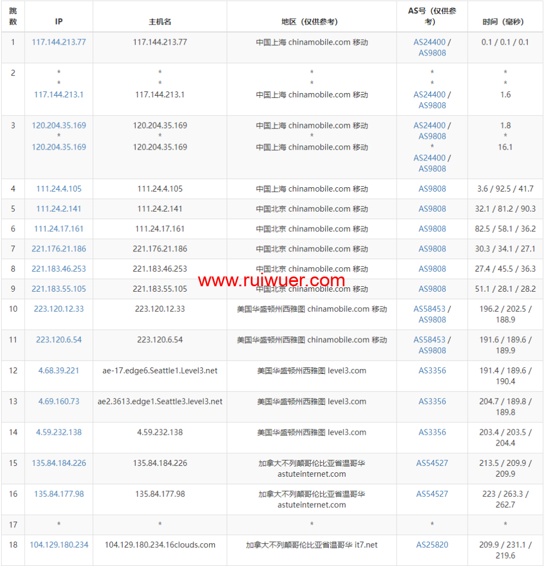Open the 135.84.184.226 IP link
545x566 pixels.
59,463
